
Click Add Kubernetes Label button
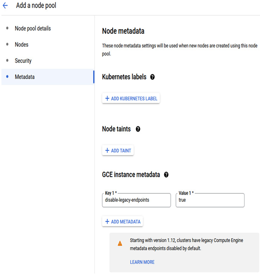tap(131, 99)
